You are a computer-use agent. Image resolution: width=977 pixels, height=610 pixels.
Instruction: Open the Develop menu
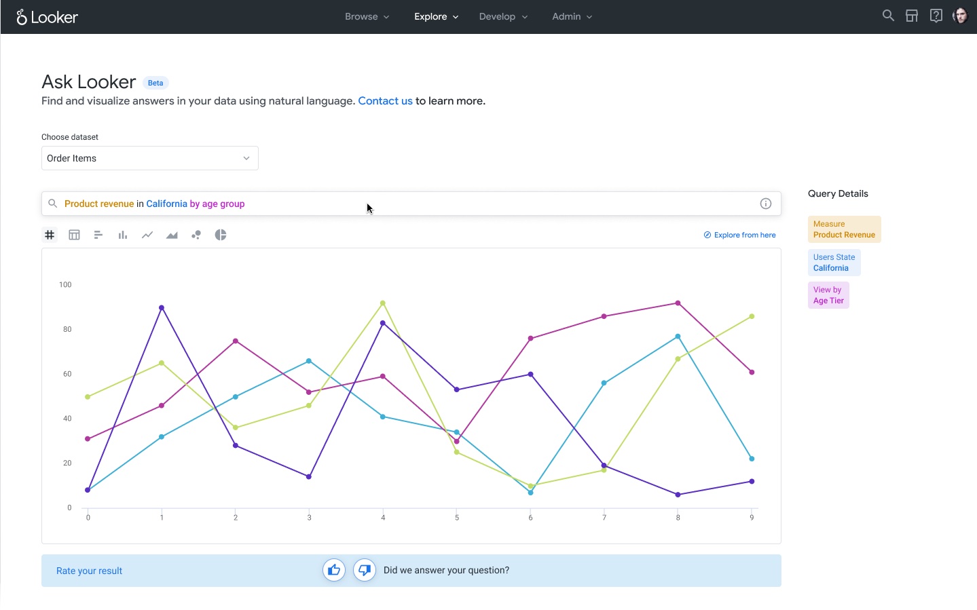503,16
